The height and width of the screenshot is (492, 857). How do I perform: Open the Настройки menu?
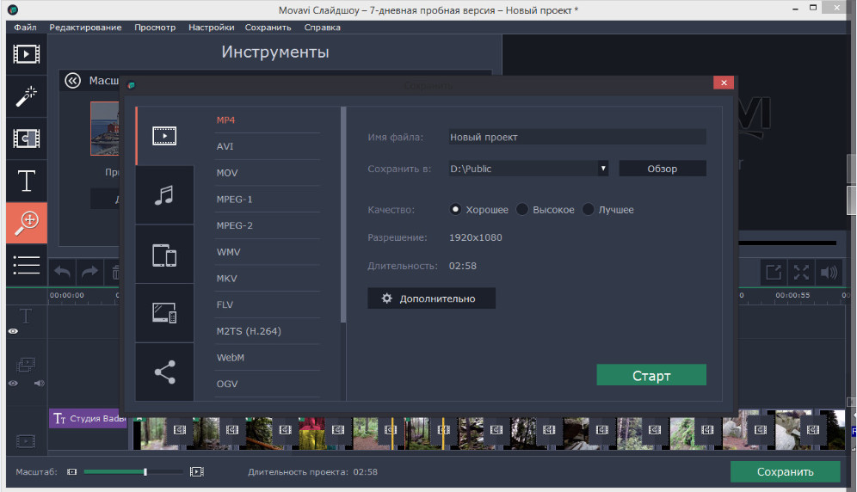212,28
